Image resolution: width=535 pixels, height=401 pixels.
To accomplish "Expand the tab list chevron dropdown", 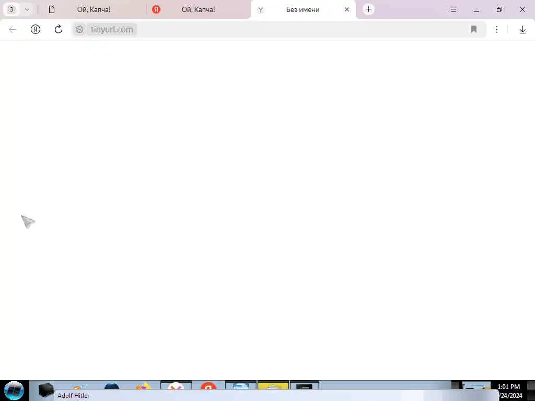I will (27, 9).
